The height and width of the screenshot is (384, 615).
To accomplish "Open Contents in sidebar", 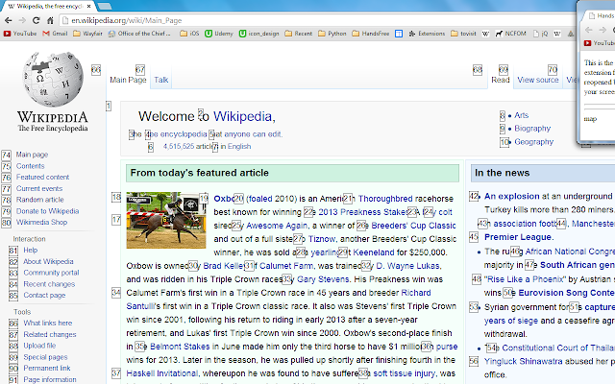I will pyautogui.click(x=30, y=166).
